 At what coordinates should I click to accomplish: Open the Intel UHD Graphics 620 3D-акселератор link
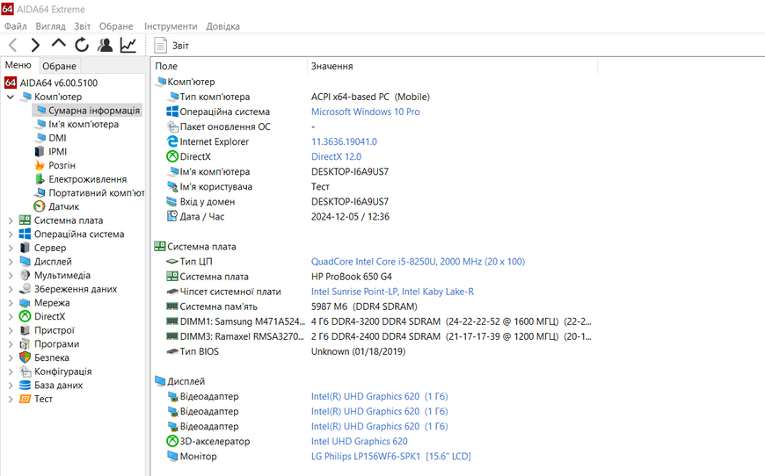[359, 442]
